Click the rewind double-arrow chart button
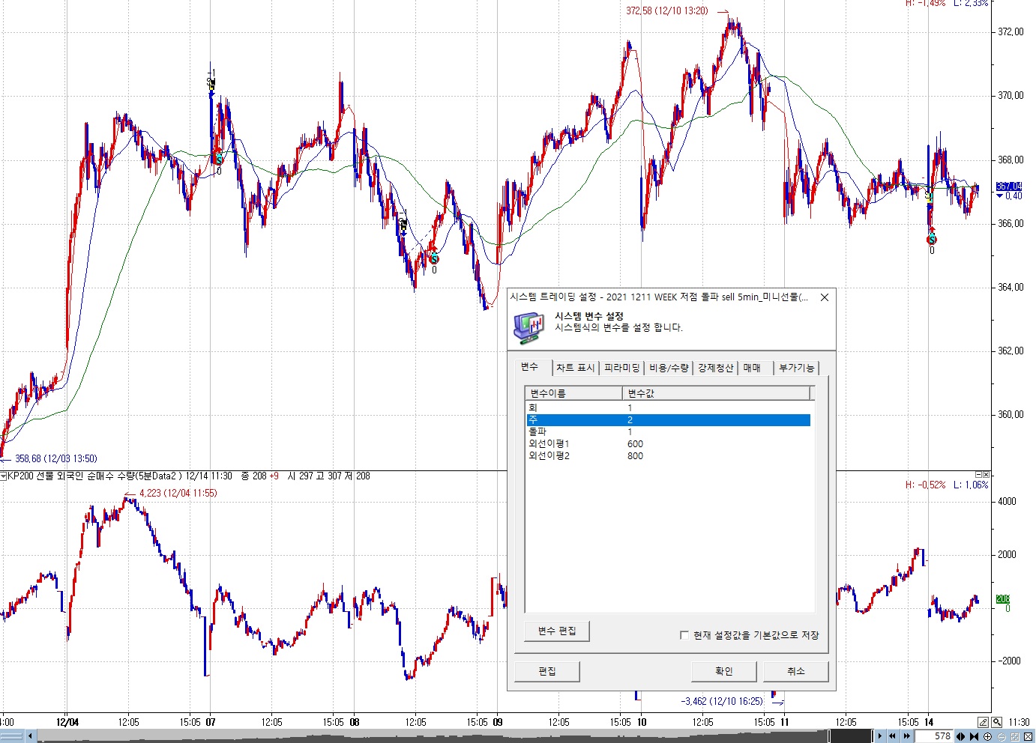 click(x=893, y=736)
